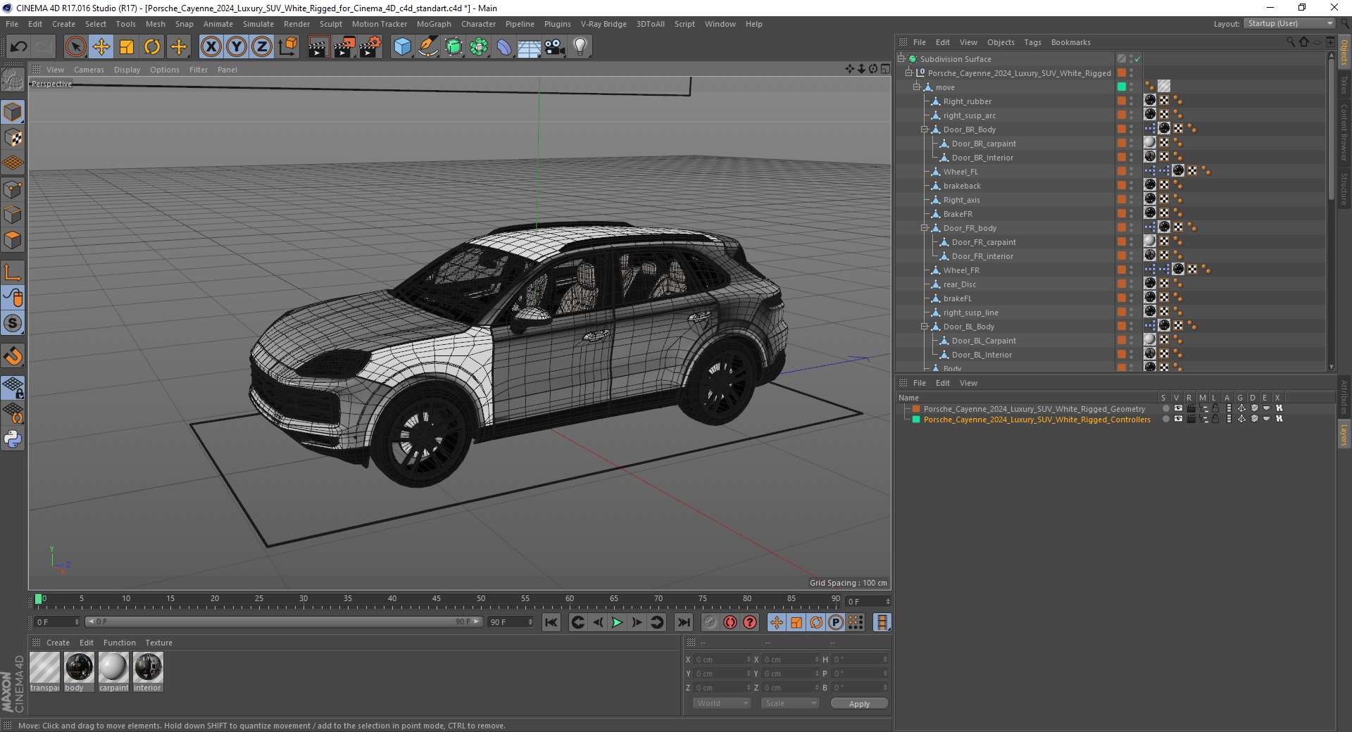
Task: Collapse Door_FR_body hierarchy
Action: click(925, 228)
